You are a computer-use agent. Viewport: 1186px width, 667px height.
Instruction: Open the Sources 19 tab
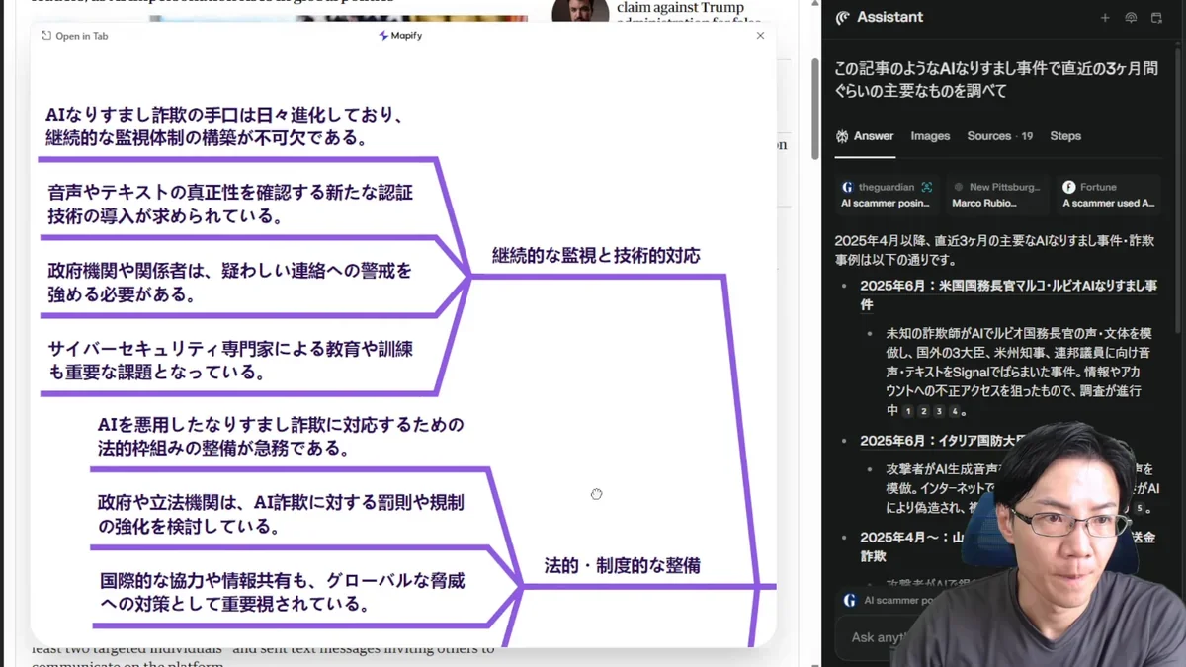click(1000, 136)
